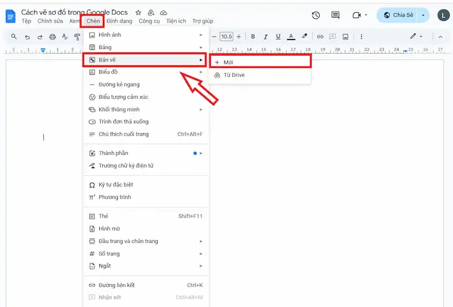Toggle italic formatting
Viewport: 453px width, 307px height.
[265, 37]
